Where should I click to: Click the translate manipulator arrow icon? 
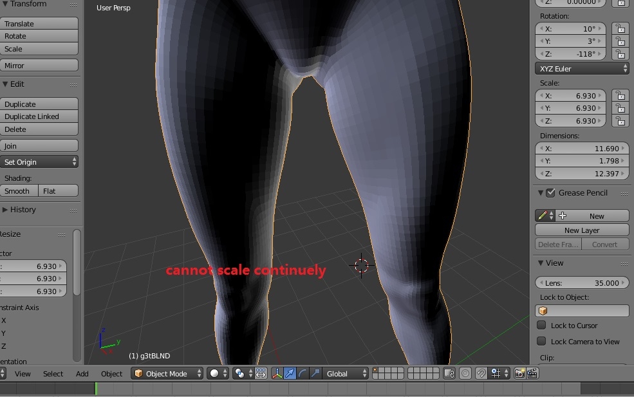290,373
